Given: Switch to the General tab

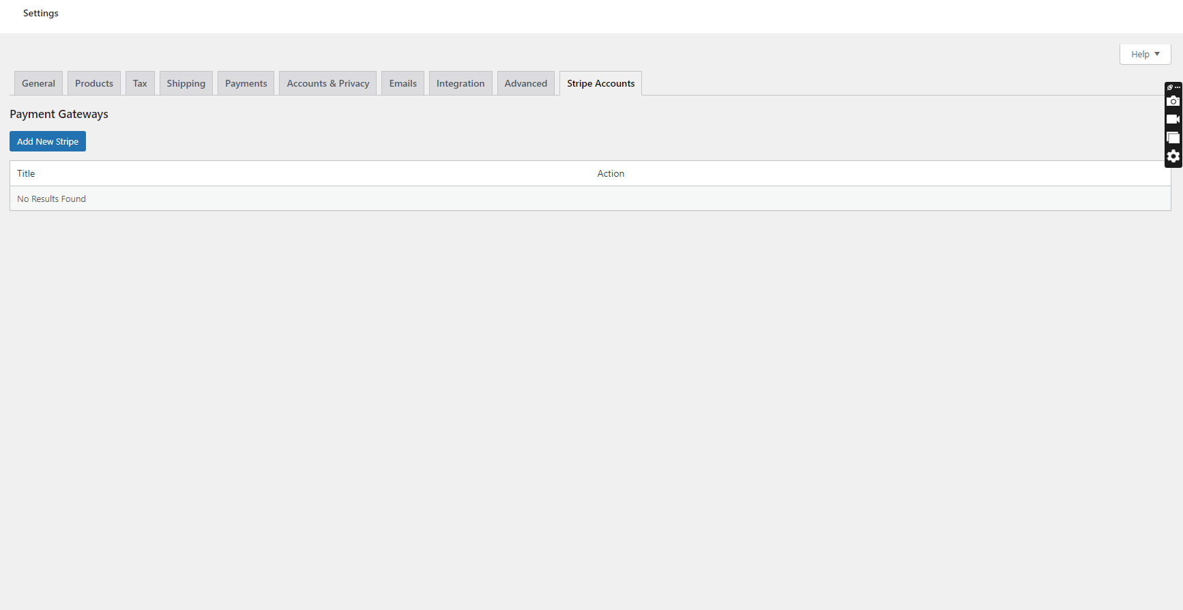Looking at the screenshot, I should (x=38, y=83).
